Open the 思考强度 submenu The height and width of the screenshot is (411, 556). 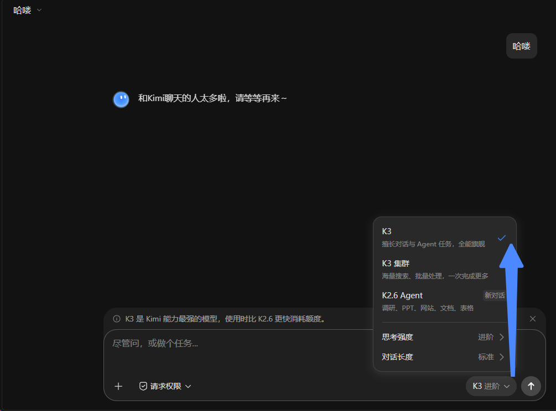coord(444,337)
